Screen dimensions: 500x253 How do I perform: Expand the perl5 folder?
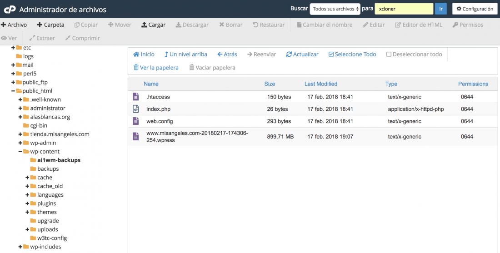pos(13,74)
